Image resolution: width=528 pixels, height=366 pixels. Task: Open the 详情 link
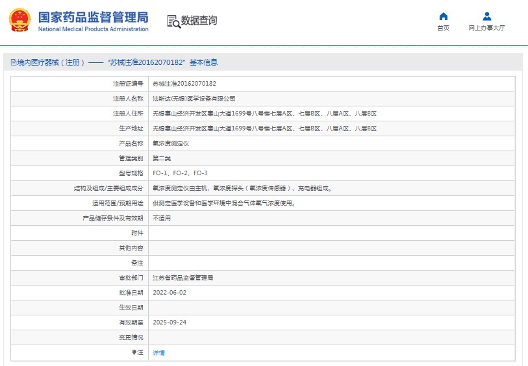pos(158,352)
